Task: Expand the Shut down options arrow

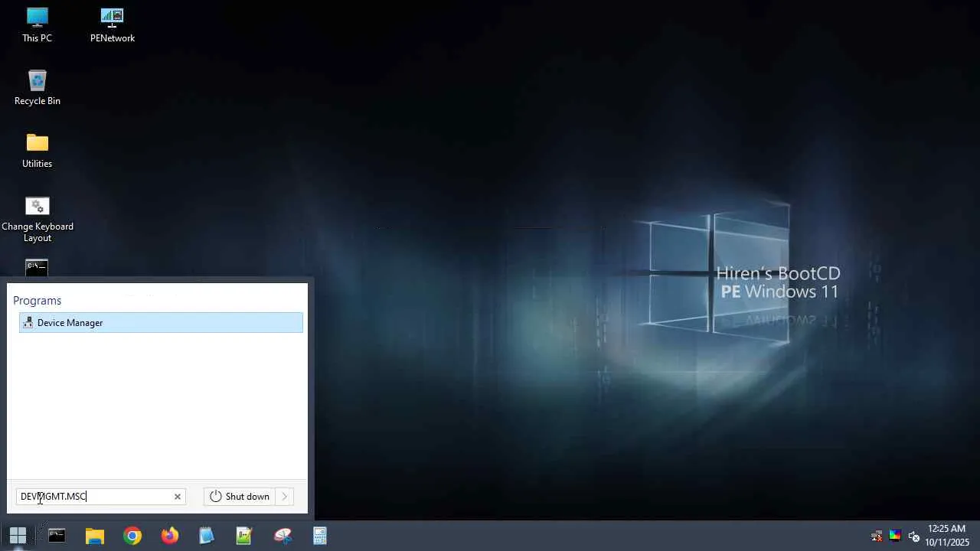Action: coord(284,497)
